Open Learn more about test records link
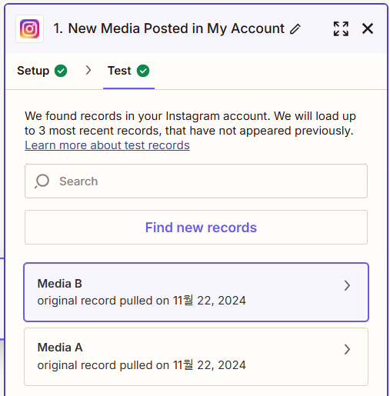Image resolution: width=390 pixels, height=396 pixels. 107,145
